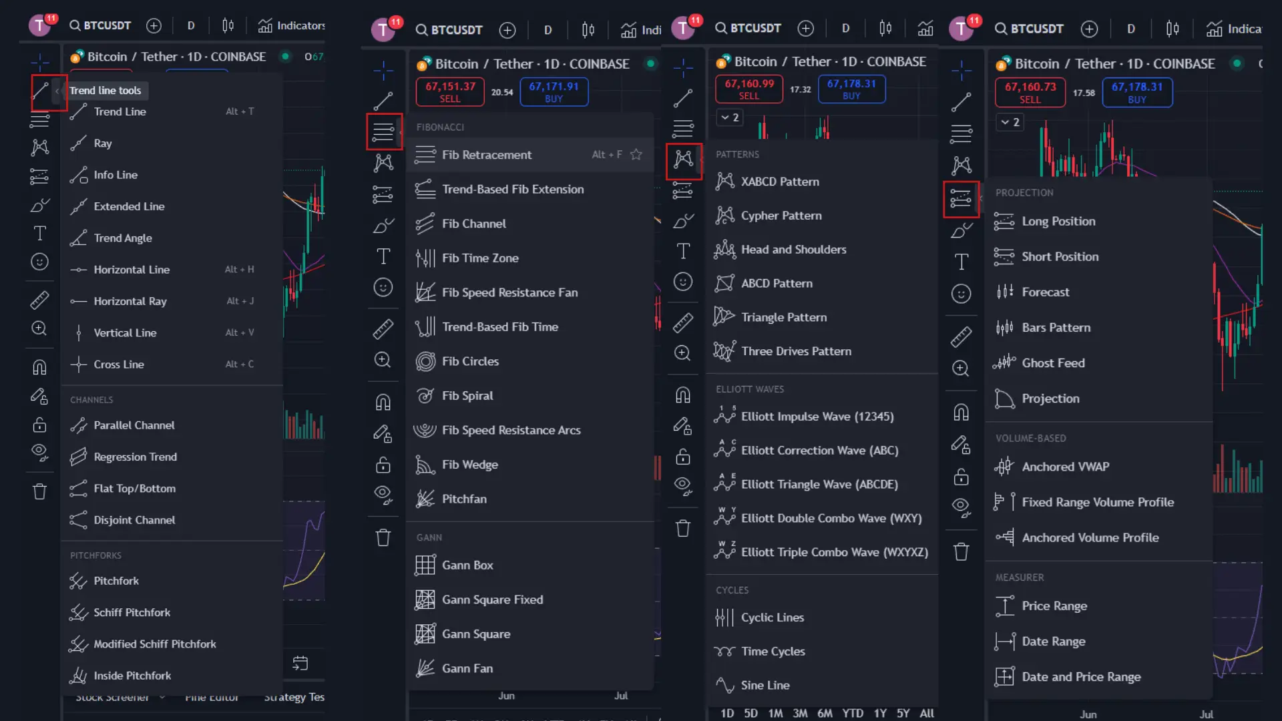Screen dimensions: 1282x721
Task: Open the T profile avatar in the Fibonacci panel
Action: 383,30
